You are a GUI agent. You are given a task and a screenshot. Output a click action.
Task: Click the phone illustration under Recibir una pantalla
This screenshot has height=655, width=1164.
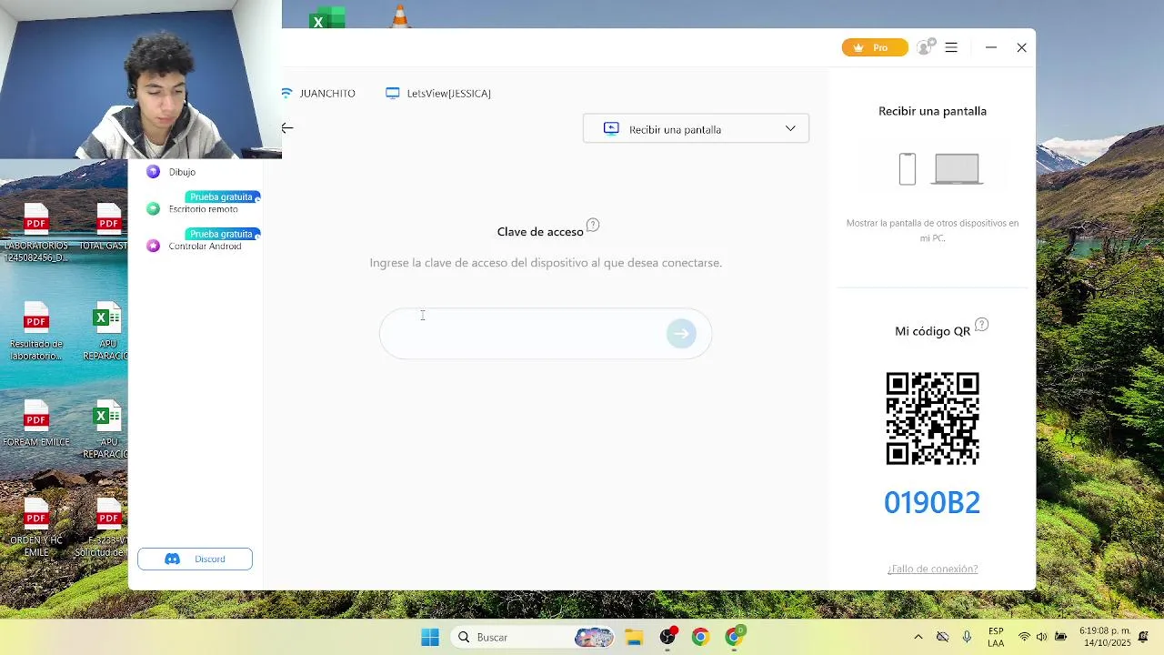click(908, 169)
